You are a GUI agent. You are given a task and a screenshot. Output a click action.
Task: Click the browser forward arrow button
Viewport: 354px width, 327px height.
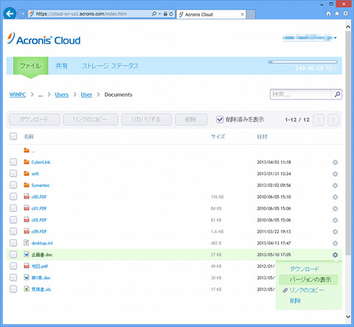click(22, 14)
